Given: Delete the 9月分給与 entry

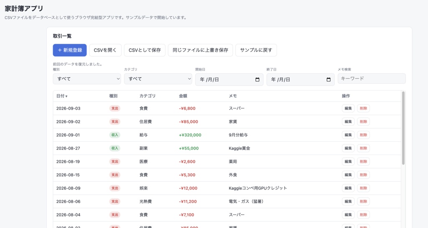Looking at the screenshot, I should 363,135.
